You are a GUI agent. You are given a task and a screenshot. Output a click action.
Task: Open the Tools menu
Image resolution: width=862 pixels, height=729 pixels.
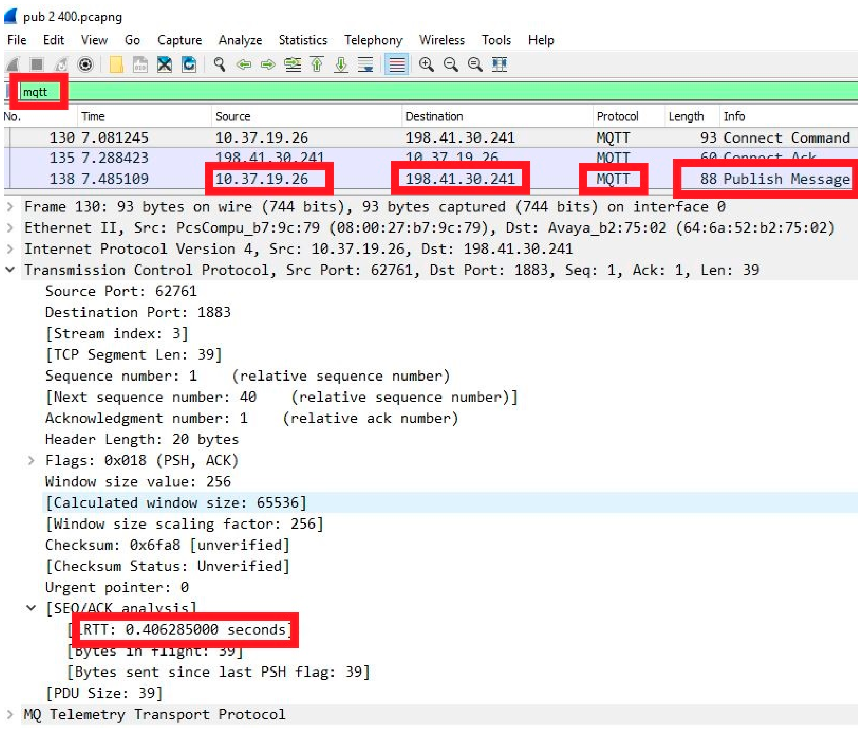(x=496, y=40)
